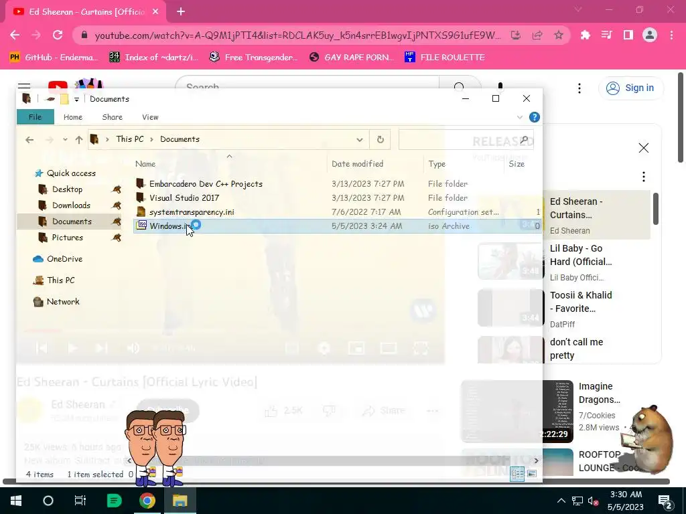Screen dimensions: 686x514
Task: Close the Ed Sheeran Curtains tab
Action: (x=155, y=12)
